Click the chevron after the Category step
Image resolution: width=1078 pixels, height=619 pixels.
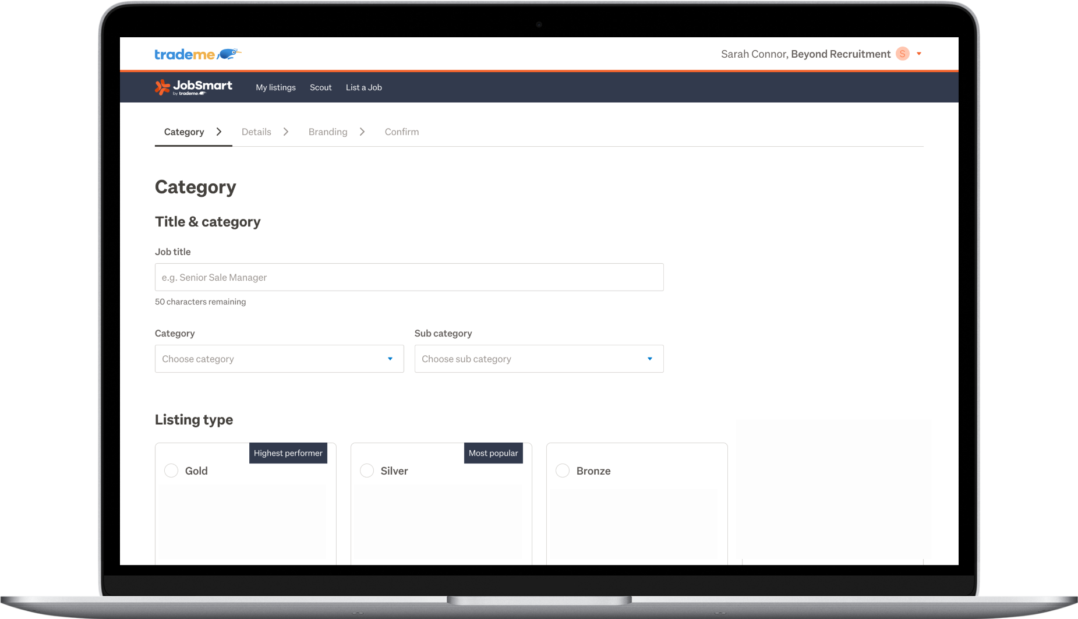(218, 132)
